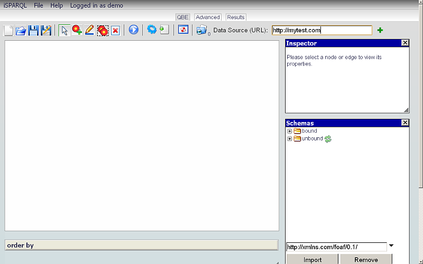Click the schema URL foaf input field
The image size is (423, 264).
pyautogui.click(x=336, y=247)
